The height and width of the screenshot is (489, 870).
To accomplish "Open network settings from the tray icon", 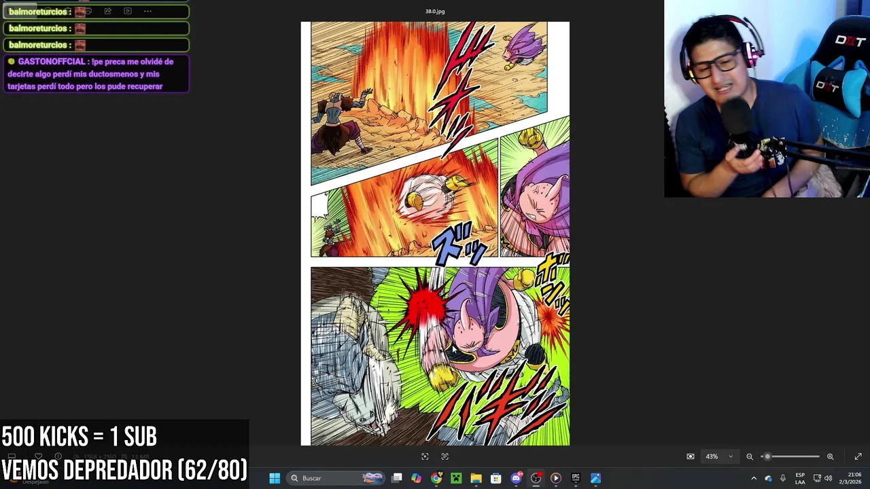I will click(817, 478).
